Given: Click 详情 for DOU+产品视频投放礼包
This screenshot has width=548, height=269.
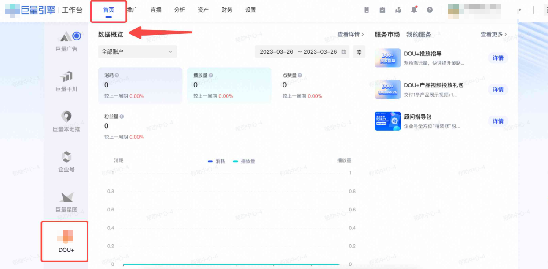Looking at the screenshot, I should (498, 90).
